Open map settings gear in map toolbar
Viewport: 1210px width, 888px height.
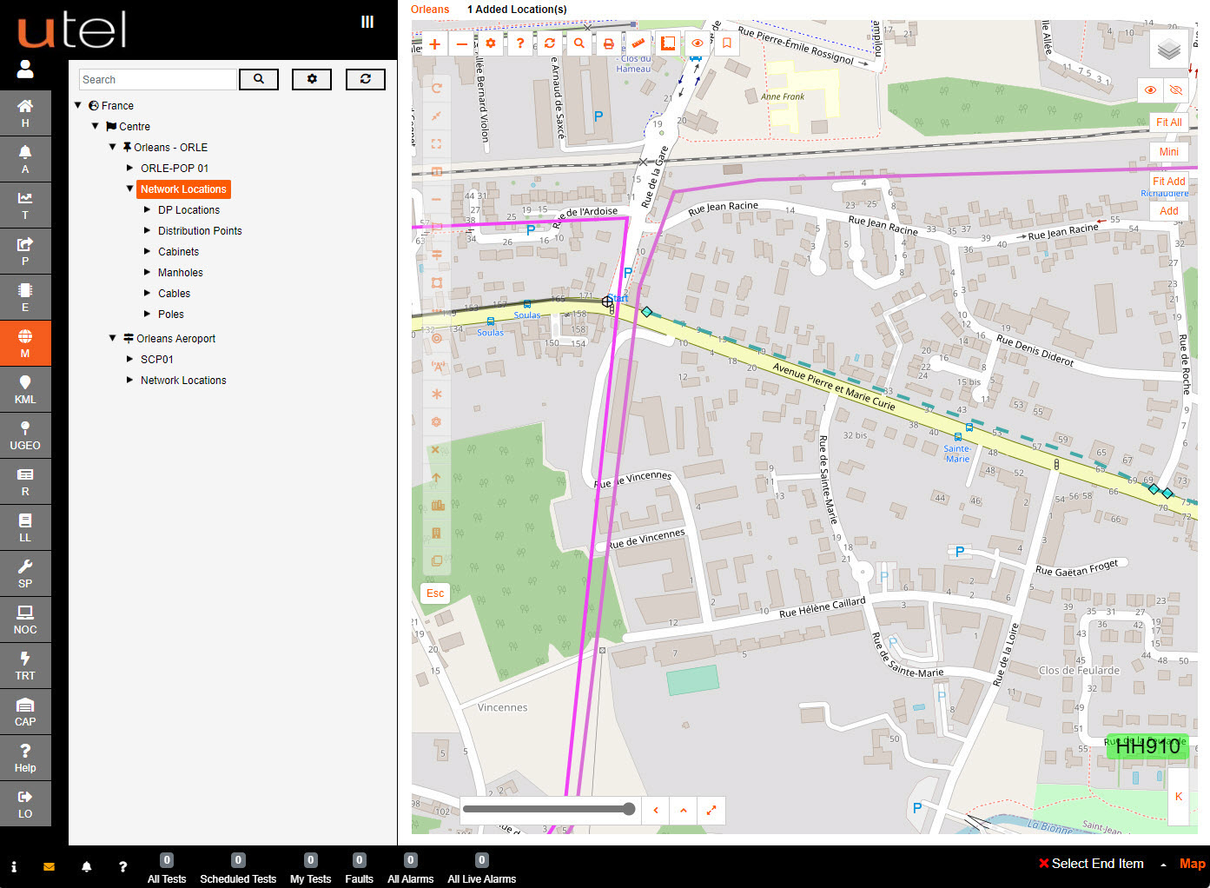[x=491, y=43]
